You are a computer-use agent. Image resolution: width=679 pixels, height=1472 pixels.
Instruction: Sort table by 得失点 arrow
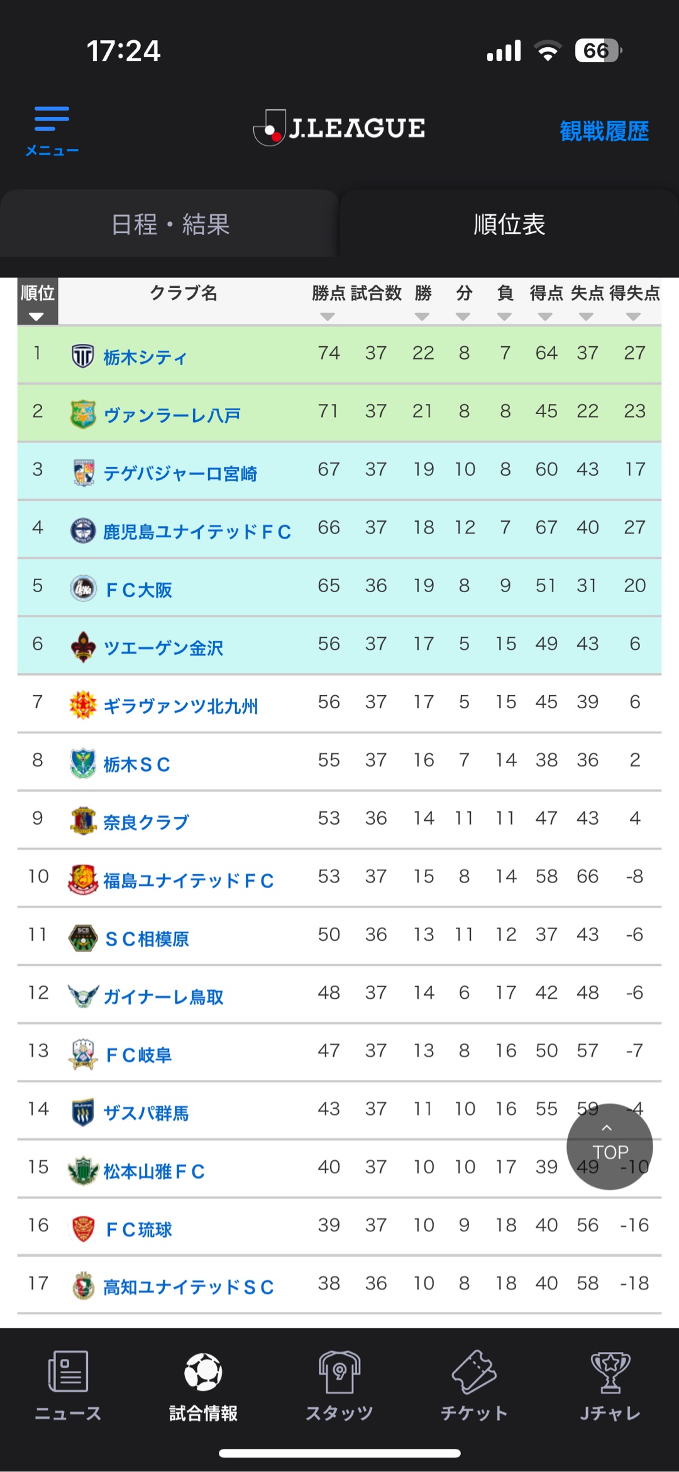634,317
